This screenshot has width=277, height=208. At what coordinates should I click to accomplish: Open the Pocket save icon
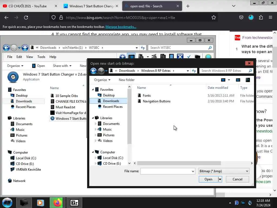pos(241,17)
